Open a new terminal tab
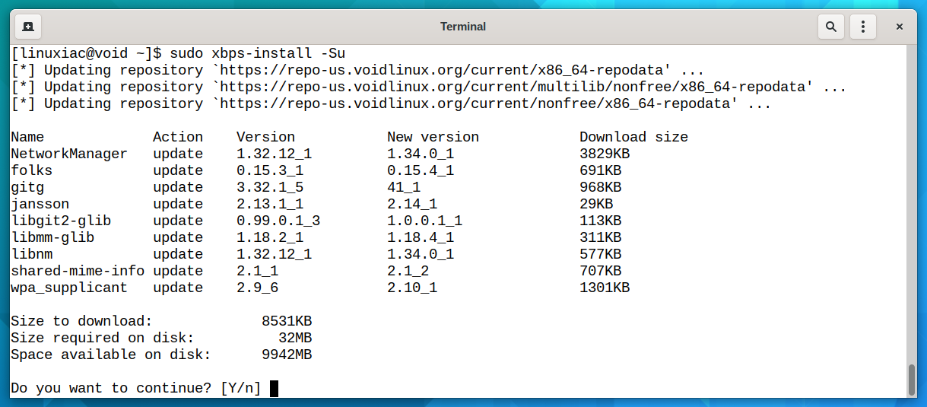Image resolution: width=927 pixels, height=407 pixels. 27,27
